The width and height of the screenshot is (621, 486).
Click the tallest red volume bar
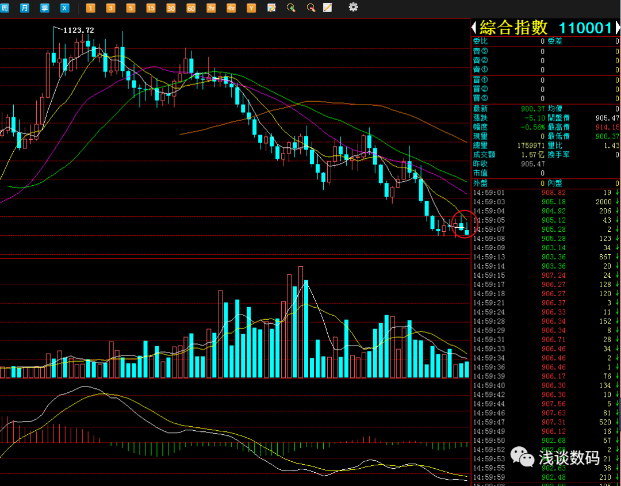[x=301, y=322]
